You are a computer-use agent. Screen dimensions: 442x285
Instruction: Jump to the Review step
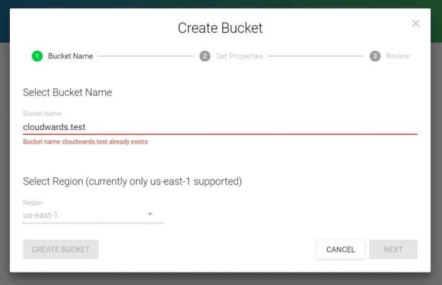pyautogui.click(x=398, y=56)
